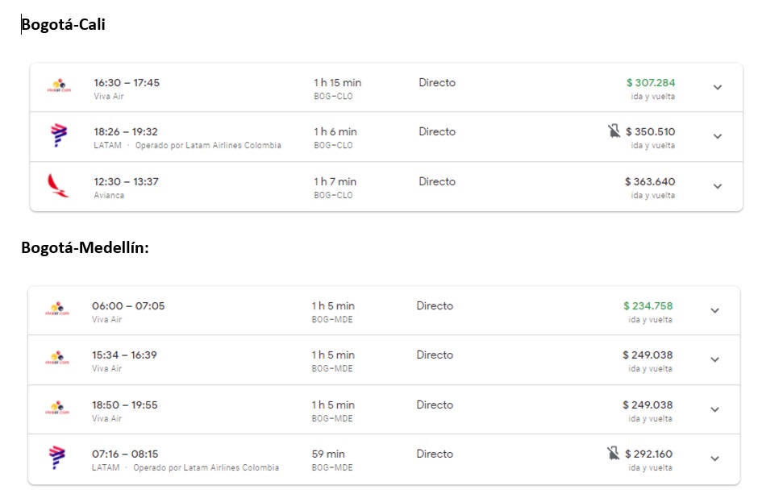Expand the 07:16 – 08:15 LATAM flight
The width and height of the screenshot is (758, 502).
tap(714, 458)
